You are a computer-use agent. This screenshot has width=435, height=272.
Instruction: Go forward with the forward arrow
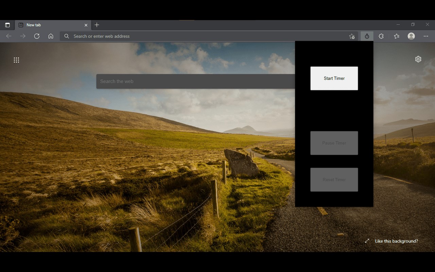click(23, 36)
